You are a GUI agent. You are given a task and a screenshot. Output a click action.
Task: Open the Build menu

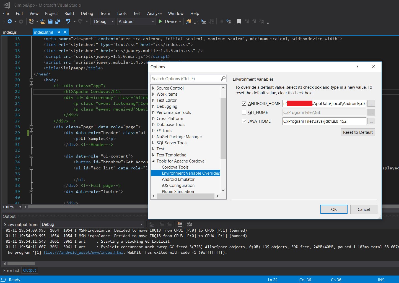click(x=69, y=14)
